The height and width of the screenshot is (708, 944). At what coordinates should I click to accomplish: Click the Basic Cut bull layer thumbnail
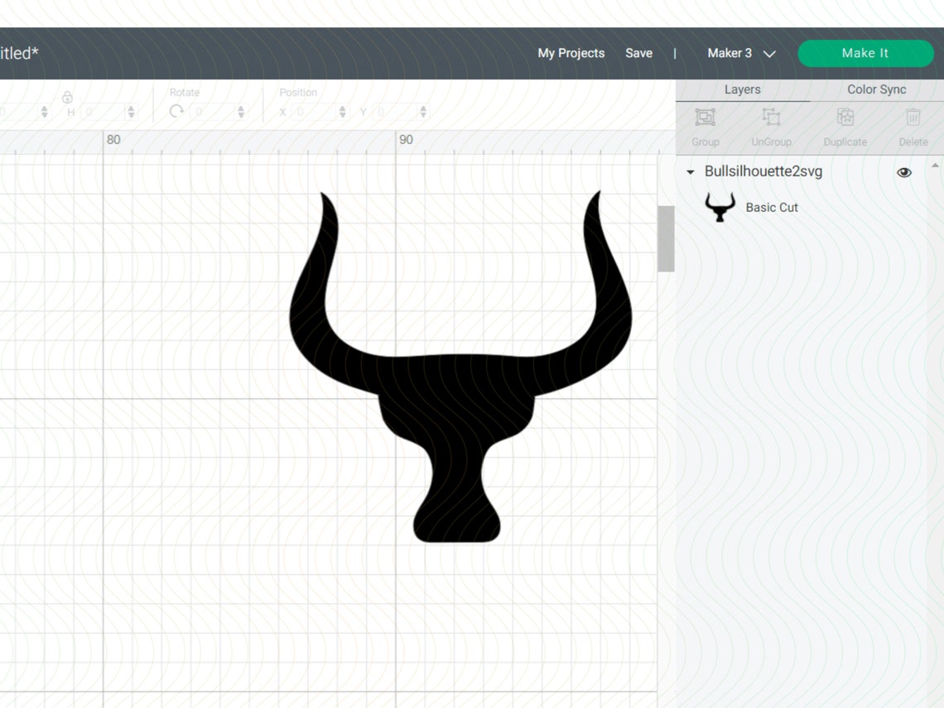point(720,207)
